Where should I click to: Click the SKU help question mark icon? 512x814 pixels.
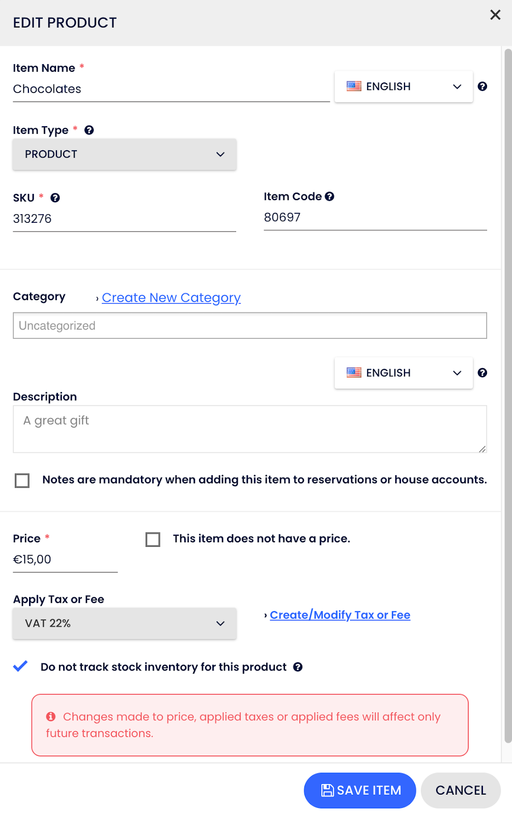(55, 198)
